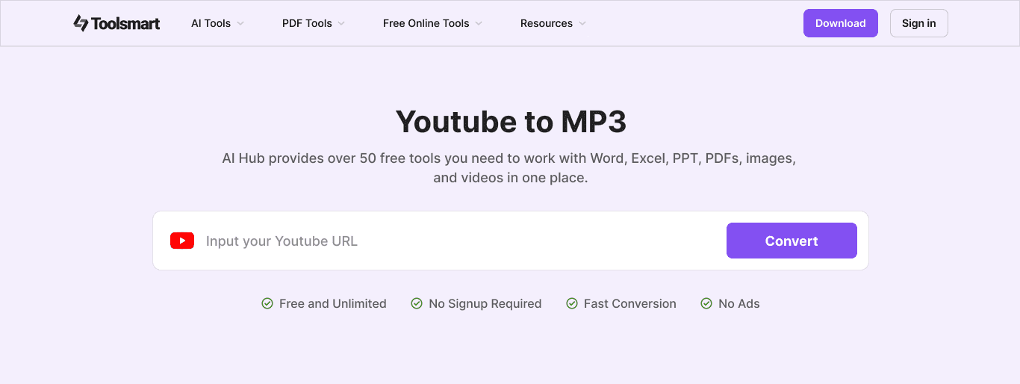
Task: Expand the chevron next to Free Online Tools
Action: (479, 23)
